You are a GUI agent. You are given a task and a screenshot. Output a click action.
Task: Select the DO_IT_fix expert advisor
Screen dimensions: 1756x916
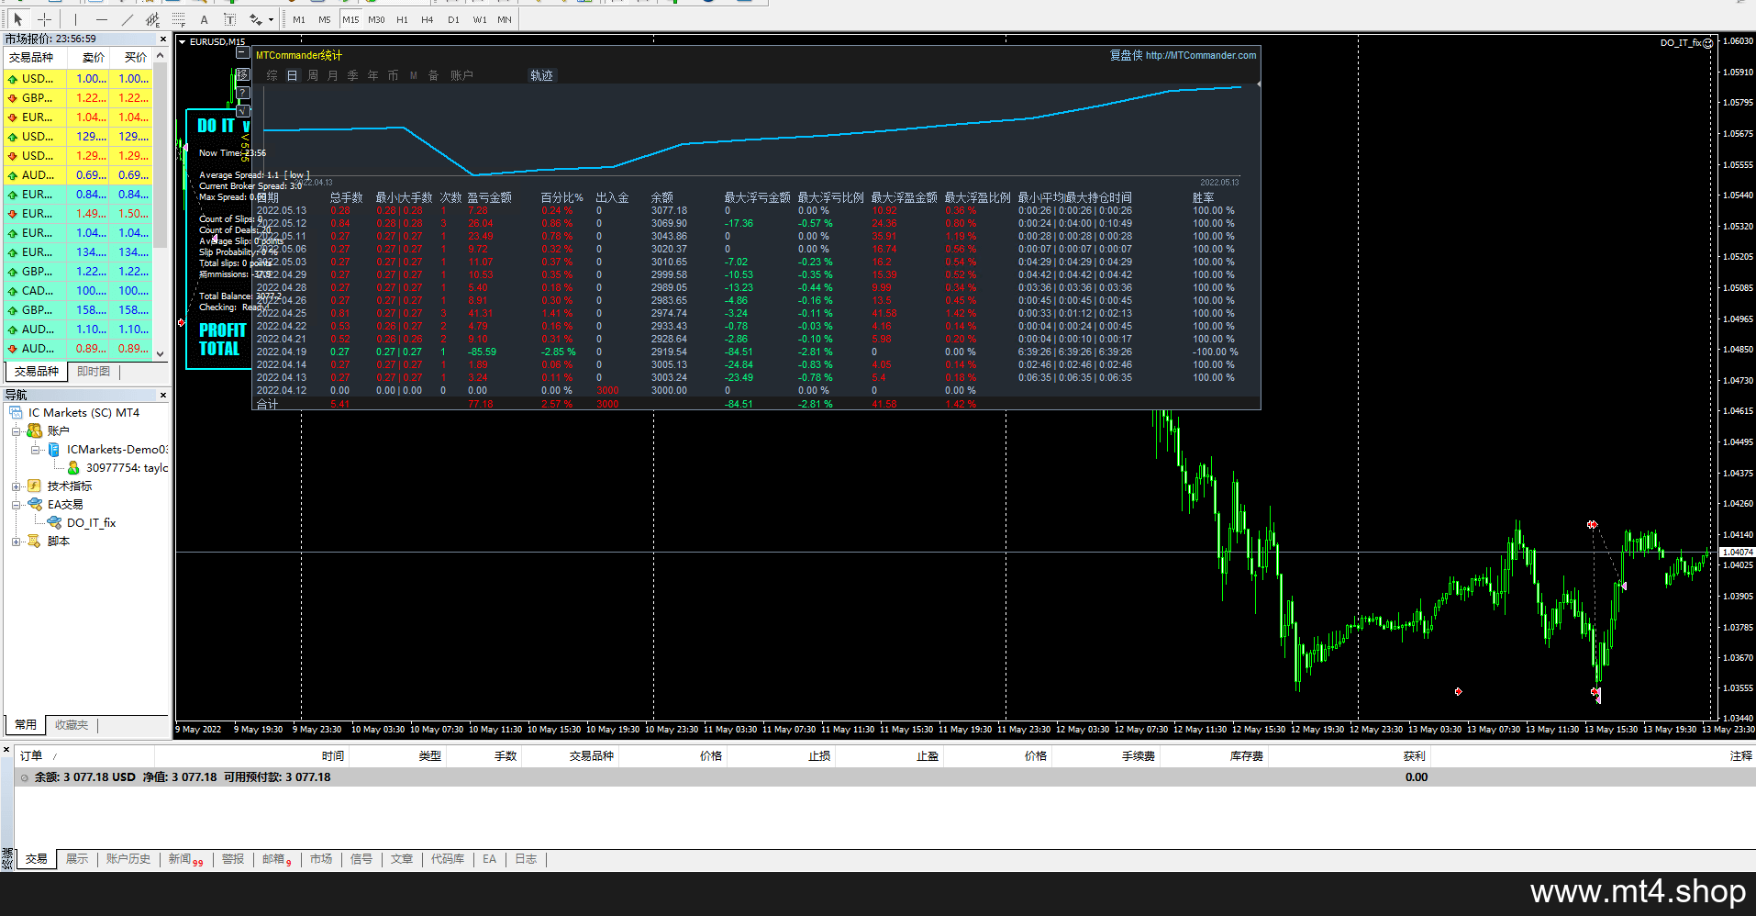(x=91, y=523)
